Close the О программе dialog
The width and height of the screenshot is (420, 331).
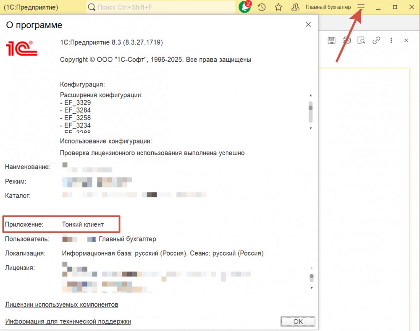pyautogui.click(x=308, y=25)
